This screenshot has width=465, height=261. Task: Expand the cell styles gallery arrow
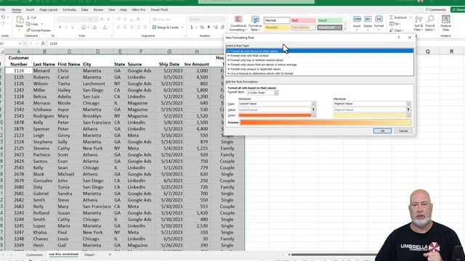coord(345,29)
